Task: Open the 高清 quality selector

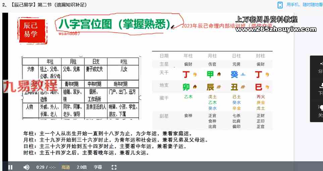Action: 65,167
